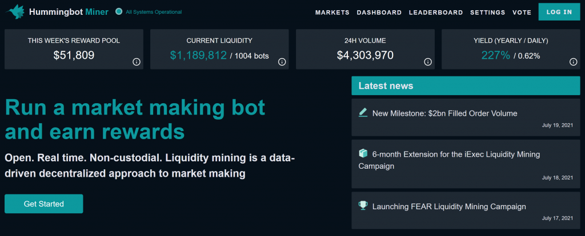Click the YIELD (YEARLY / DAILY) label
The image size is (585, 236).
click(511, 40)
